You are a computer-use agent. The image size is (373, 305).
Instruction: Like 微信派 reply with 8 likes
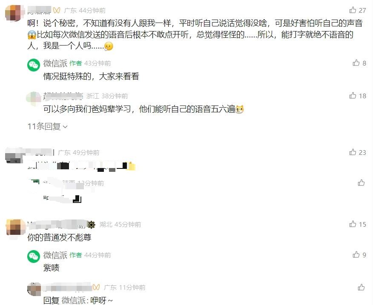356,63
